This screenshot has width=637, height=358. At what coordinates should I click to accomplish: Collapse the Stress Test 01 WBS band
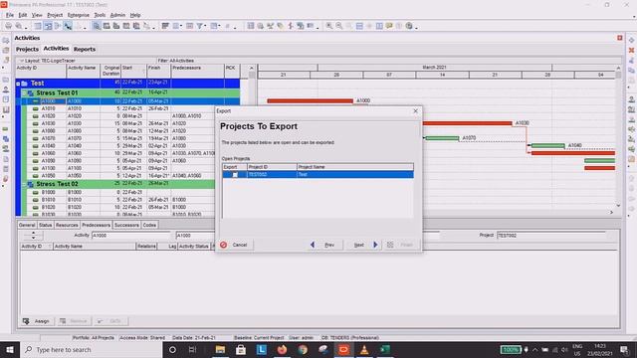[24, 92]
